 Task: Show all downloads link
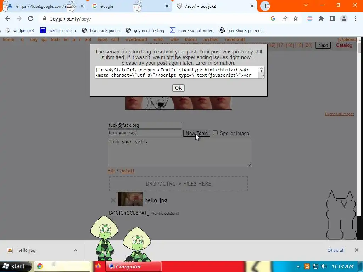click(x=336, y=250)
